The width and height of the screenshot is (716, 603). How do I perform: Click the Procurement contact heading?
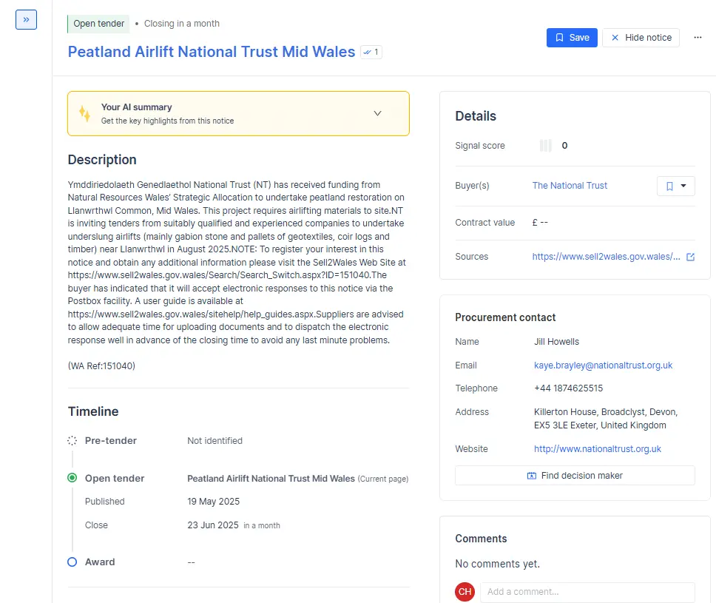[505, 317]
